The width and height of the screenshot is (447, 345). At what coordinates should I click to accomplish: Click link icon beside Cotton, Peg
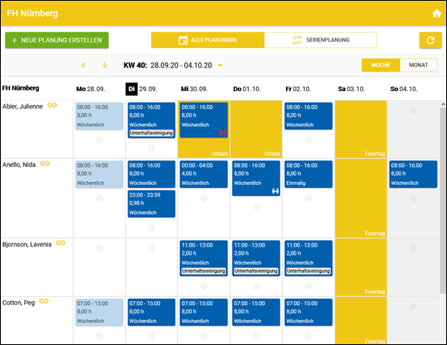click(x=44, y=301)
